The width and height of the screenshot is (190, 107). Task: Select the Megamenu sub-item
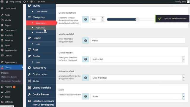41,23
